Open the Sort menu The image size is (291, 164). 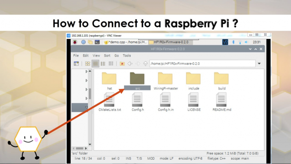[107, 56]
